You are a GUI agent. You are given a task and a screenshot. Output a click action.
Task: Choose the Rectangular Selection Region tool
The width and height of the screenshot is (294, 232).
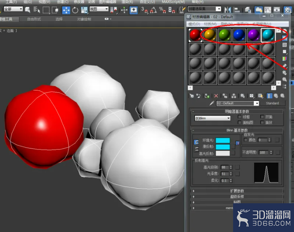coord(46,10)
